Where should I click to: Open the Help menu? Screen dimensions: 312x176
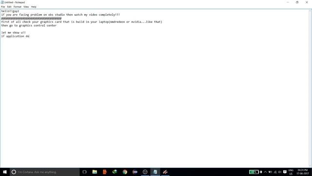34,7
